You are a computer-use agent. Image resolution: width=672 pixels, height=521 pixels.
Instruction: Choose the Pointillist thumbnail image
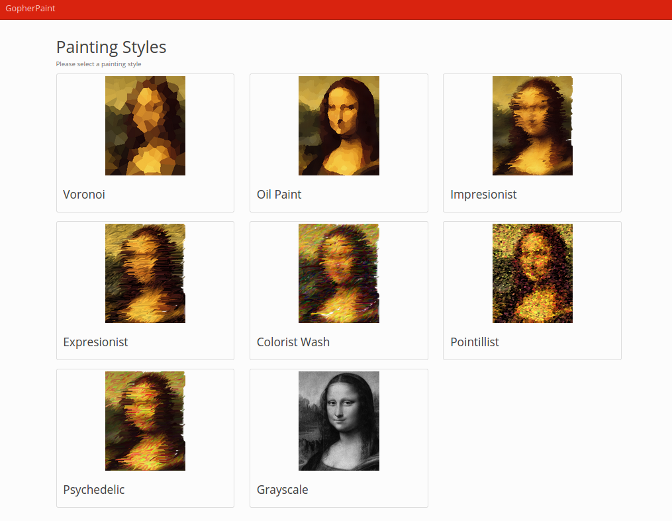532,273
